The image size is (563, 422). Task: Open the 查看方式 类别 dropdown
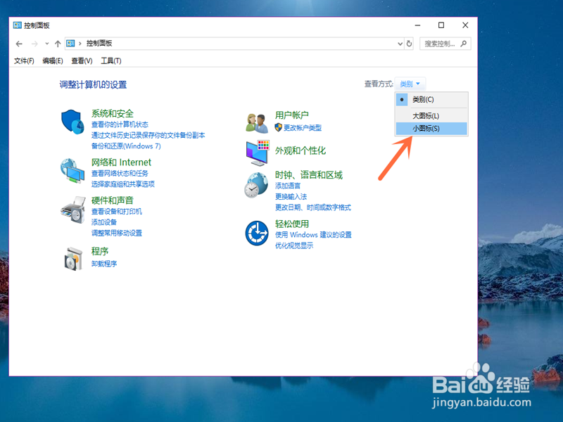pyautogui.click(x=410, y=84)
